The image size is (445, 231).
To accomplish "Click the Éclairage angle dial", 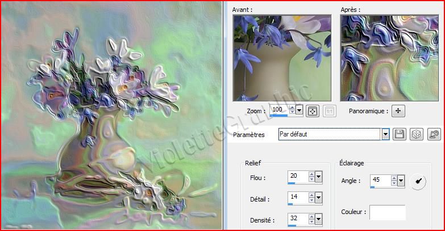I will click(418, 181).
